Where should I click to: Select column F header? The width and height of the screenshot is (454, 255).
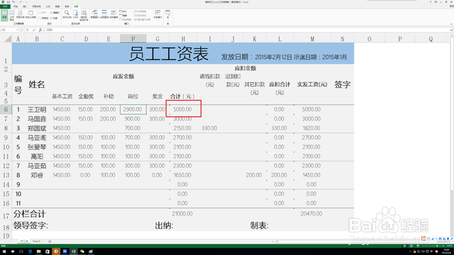[x=133, y=38]
